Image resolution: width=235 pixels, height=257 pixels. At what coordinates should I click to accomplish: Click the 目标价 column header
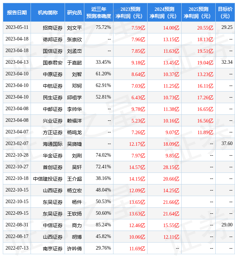[225, 13]
